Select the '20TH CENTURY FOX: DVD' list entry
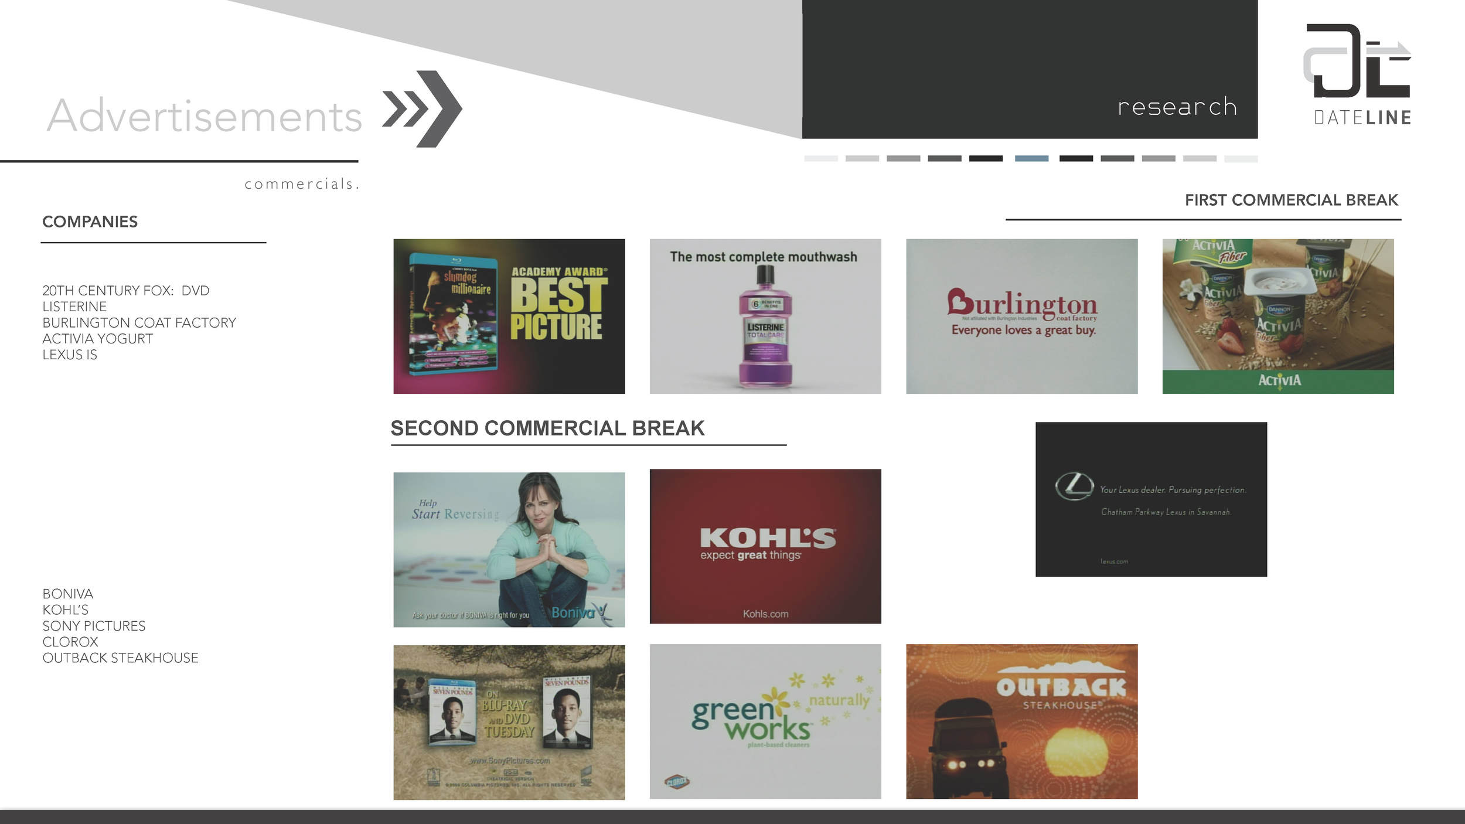This screenshot has width=1465, height=824. tap(125, 291)
